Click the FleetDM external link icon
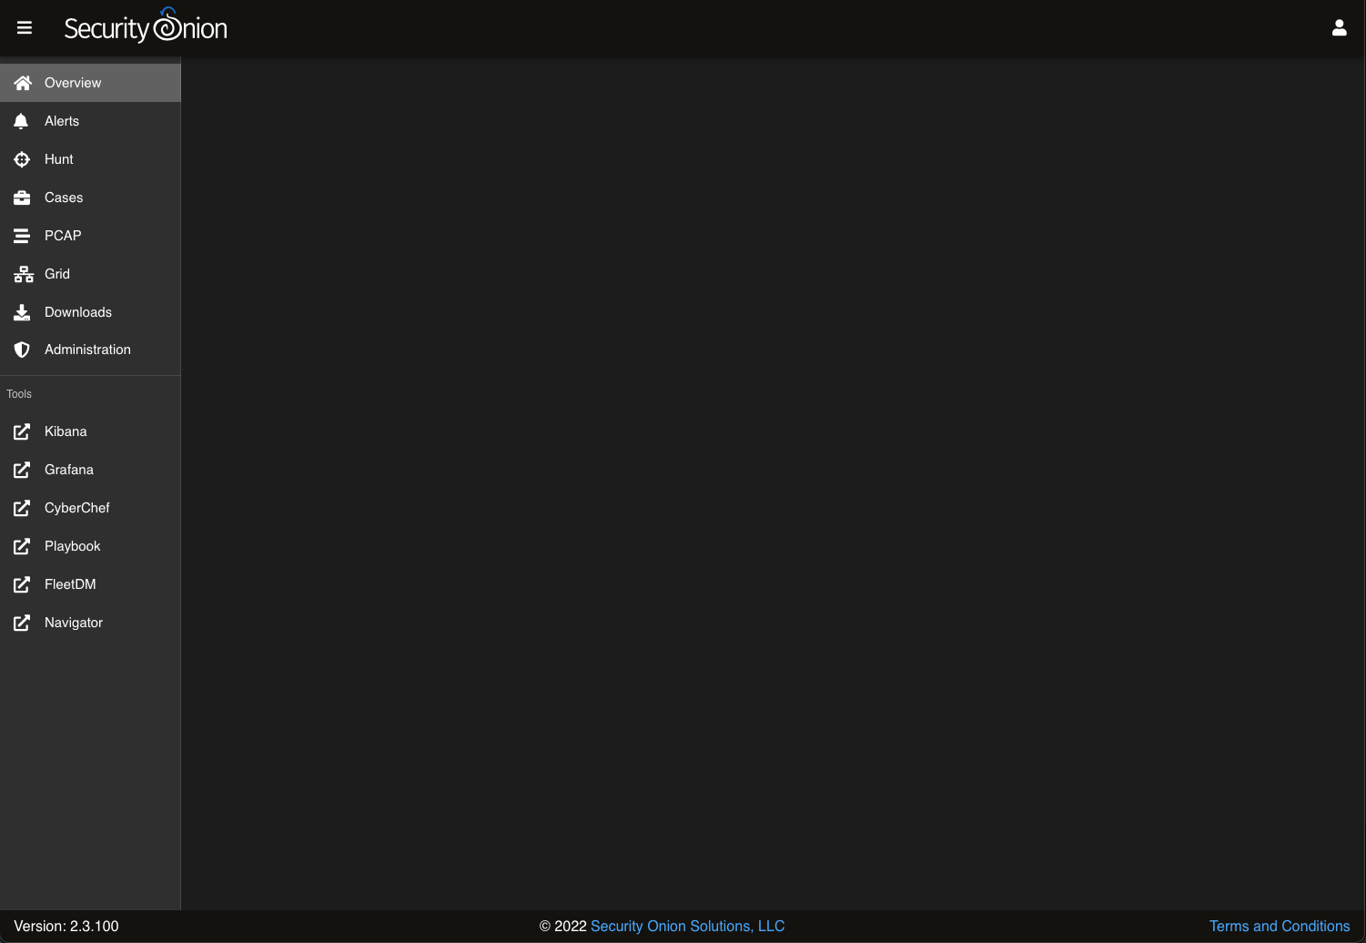 click(x=22, y=584)
